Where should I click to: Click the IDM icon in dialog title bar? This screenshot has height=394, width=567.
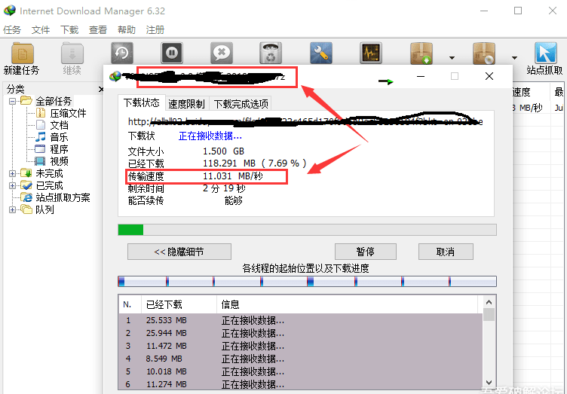[x=115, y=76]
